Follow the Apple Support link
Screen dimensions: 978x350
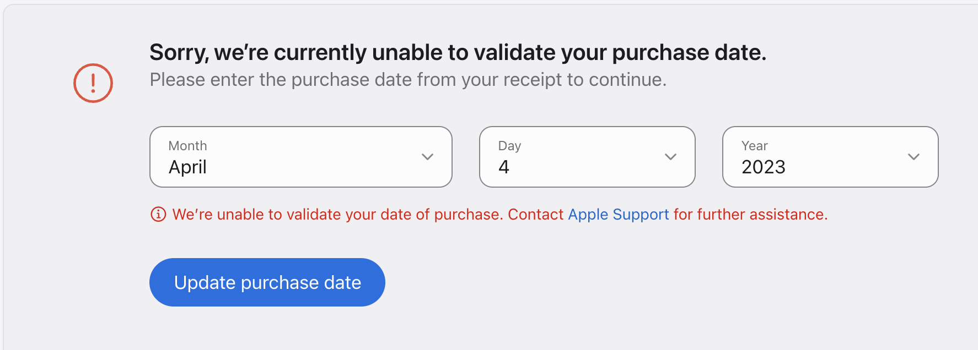[619, 214]
